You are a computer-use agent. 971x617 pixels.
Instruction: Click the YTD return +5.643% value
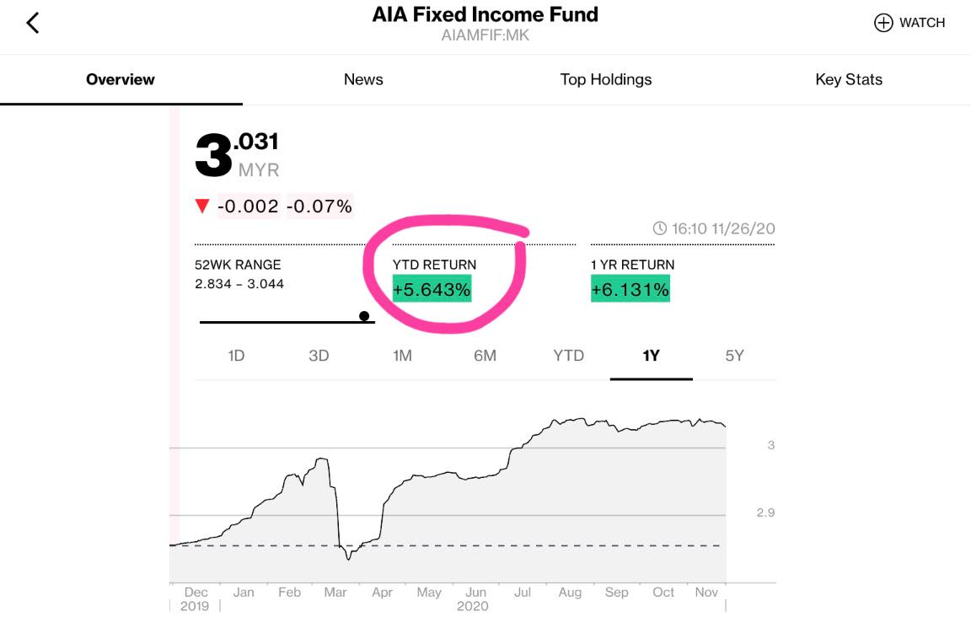click(x=432, y=289)
